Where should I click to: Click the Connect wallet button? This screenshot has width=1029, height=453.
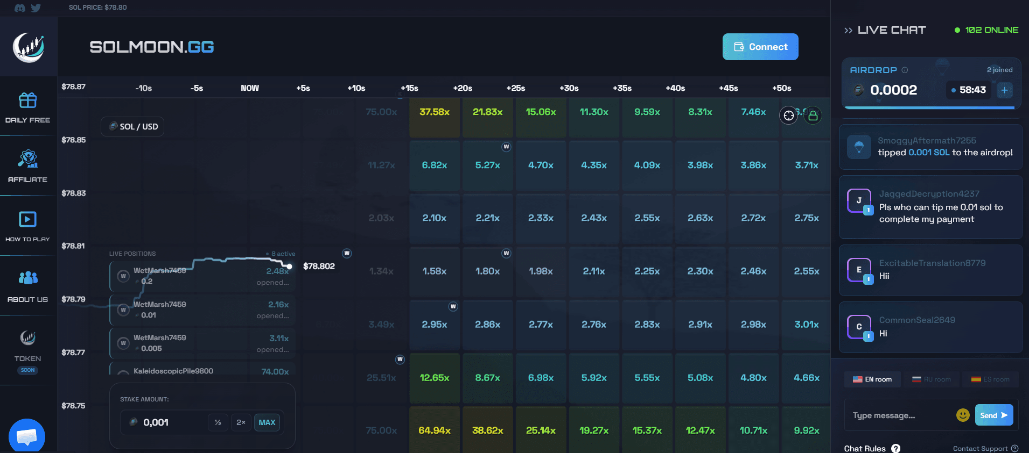(x=760, y=47)
